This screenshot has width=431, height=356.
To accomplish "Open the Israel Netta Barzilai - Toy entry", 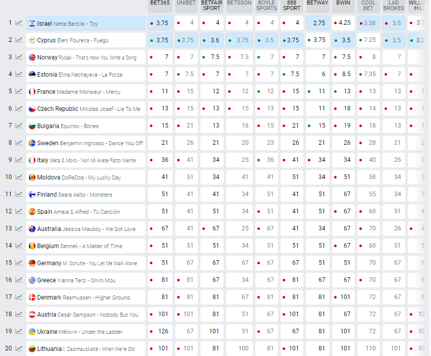I will click(x=86, y=23).
